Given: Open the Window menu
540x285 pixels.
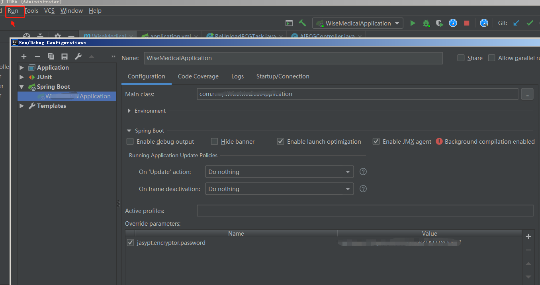Looking at the screenshot, I should [72, 11].
